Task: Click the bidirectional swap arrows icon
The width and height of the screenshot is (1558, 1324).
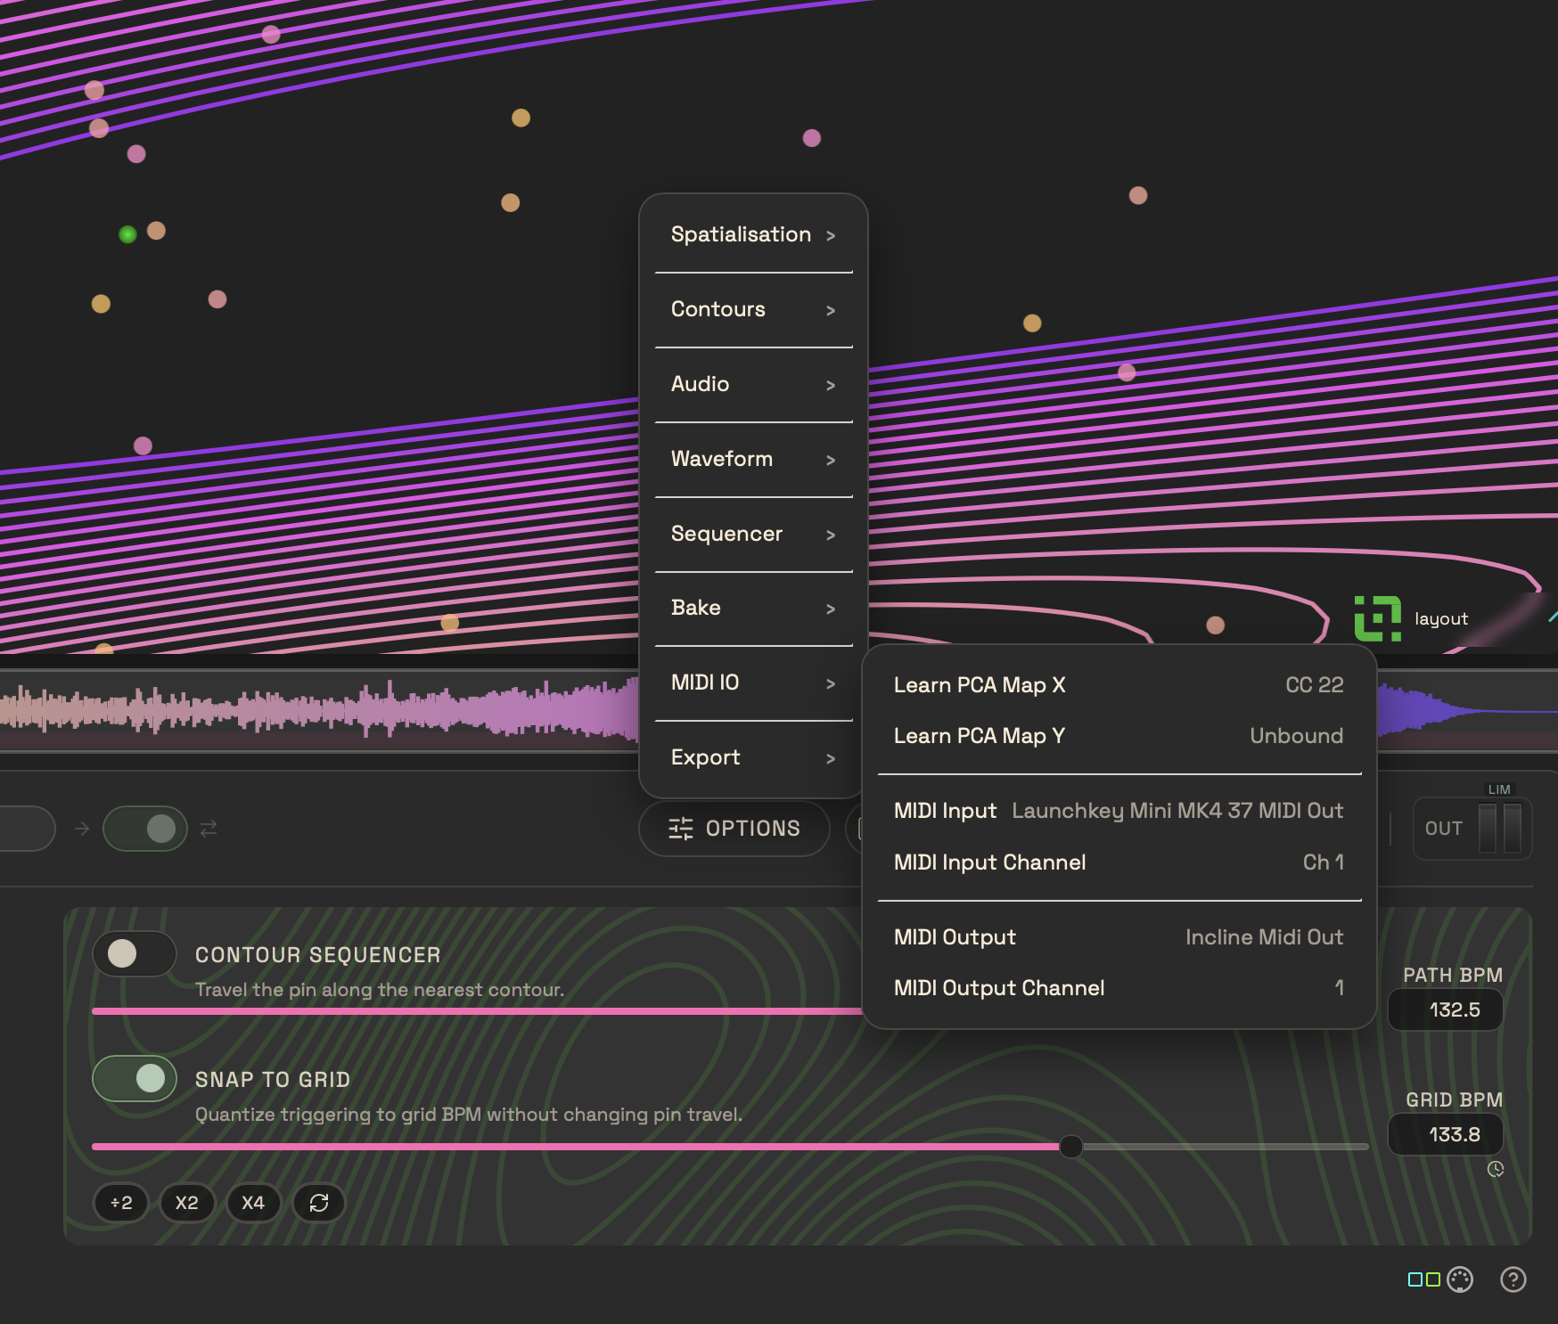Action: [209, 829]
